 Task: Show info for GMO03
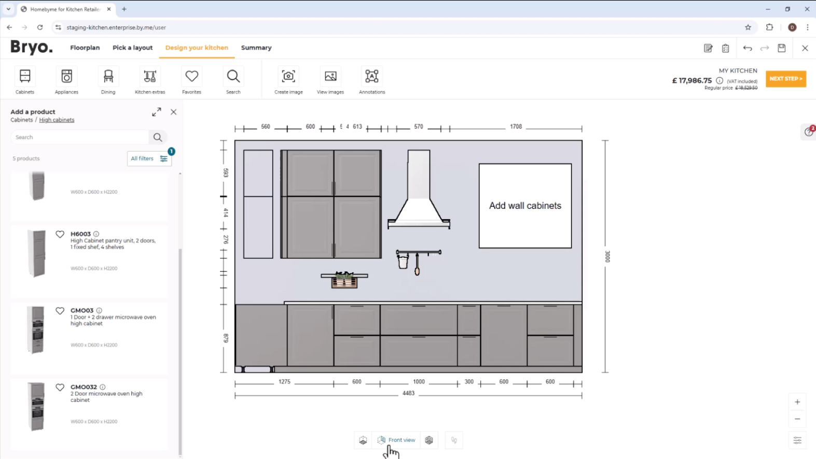99,311
